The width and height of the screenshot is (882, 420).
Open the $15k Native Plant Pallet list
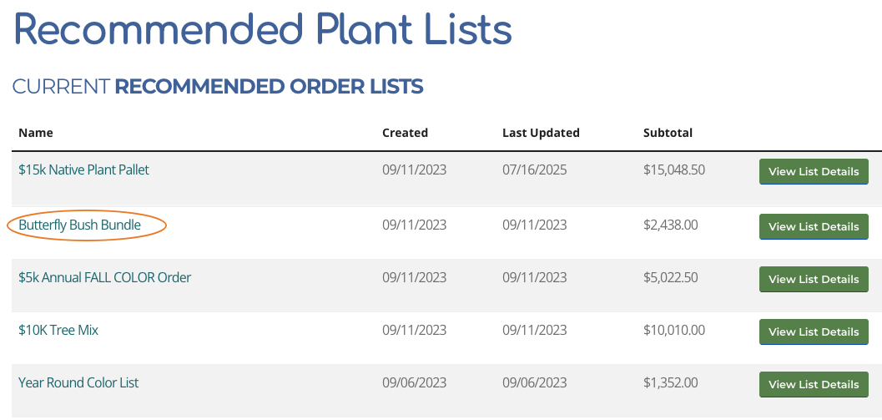(x=83, y=170)
